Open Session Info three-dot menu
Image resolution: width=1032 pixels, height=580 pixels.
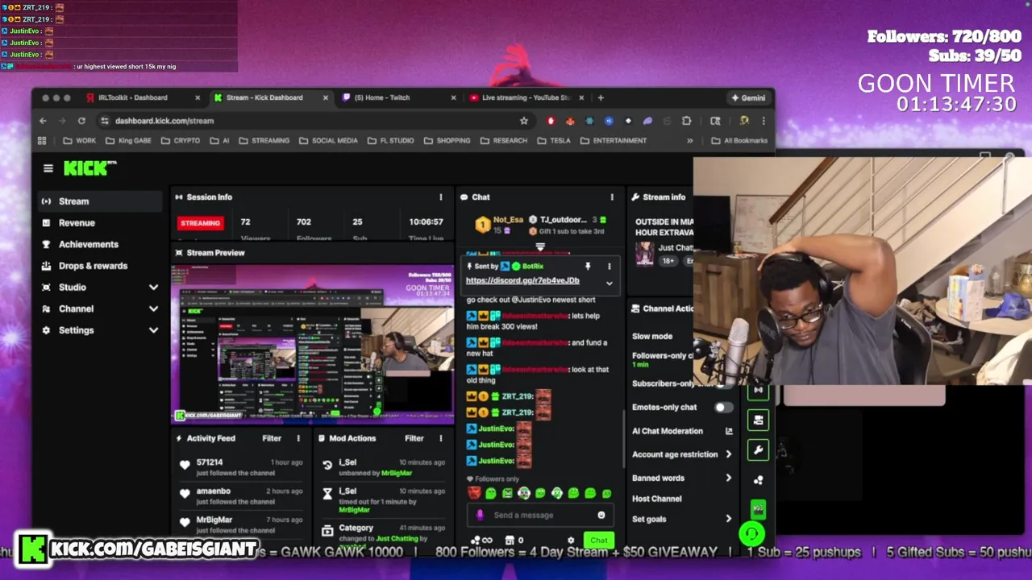440,197
